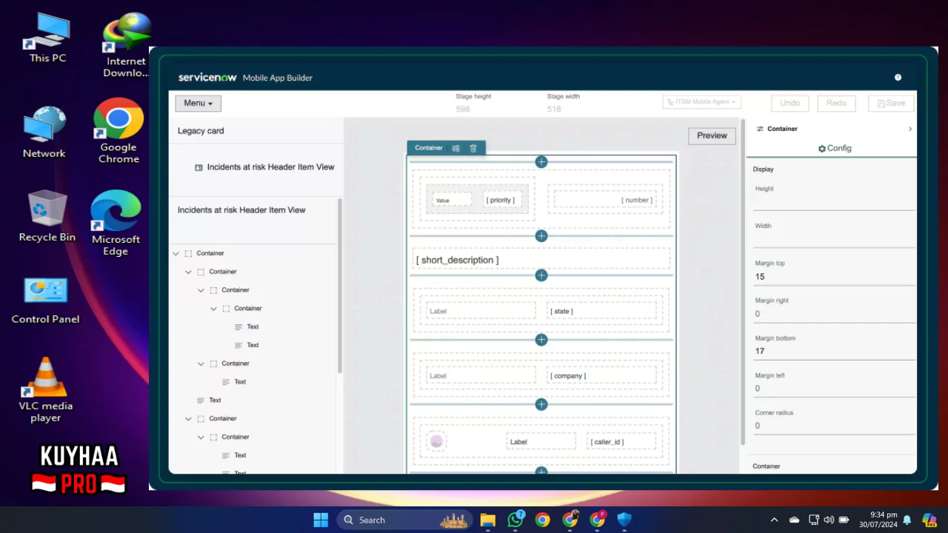Delete the selected Container with trash icon
This screenshot has width=948, height=533.
pyautogui.click(x=473, y=148)
